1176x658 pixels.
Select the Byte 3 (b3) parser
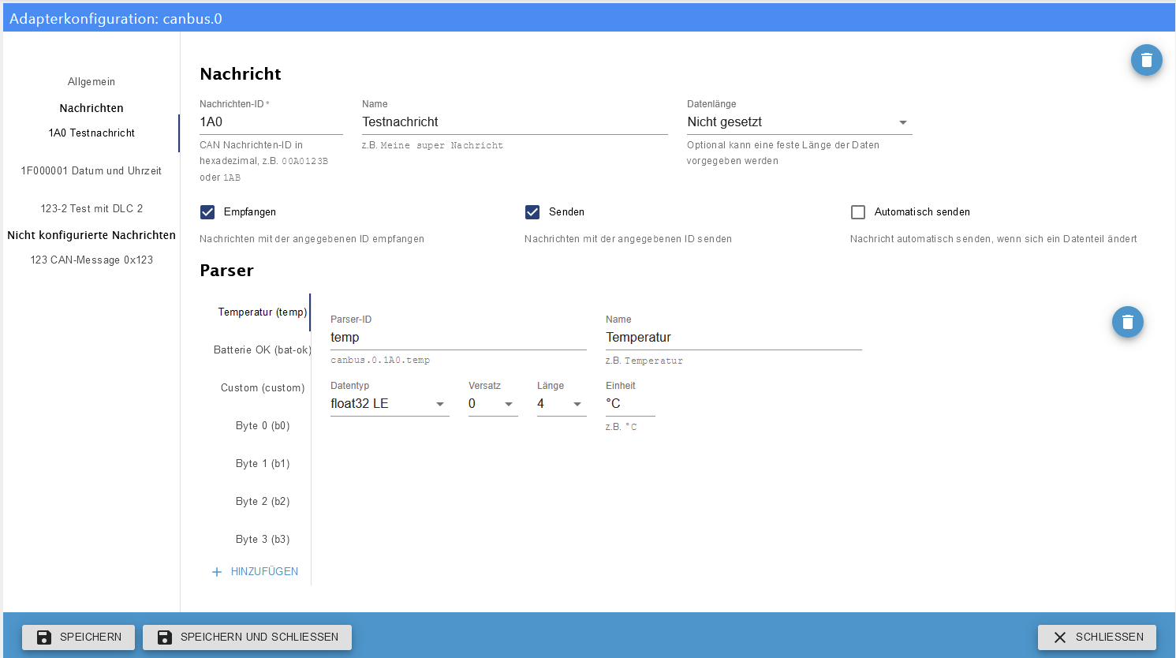(262, 540)
